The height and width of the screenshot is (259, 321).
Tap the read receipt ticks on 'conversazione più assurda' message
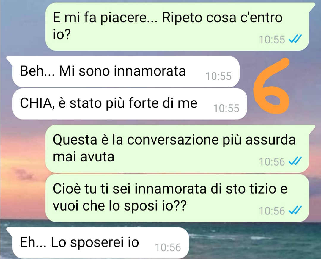click(295, 161)
